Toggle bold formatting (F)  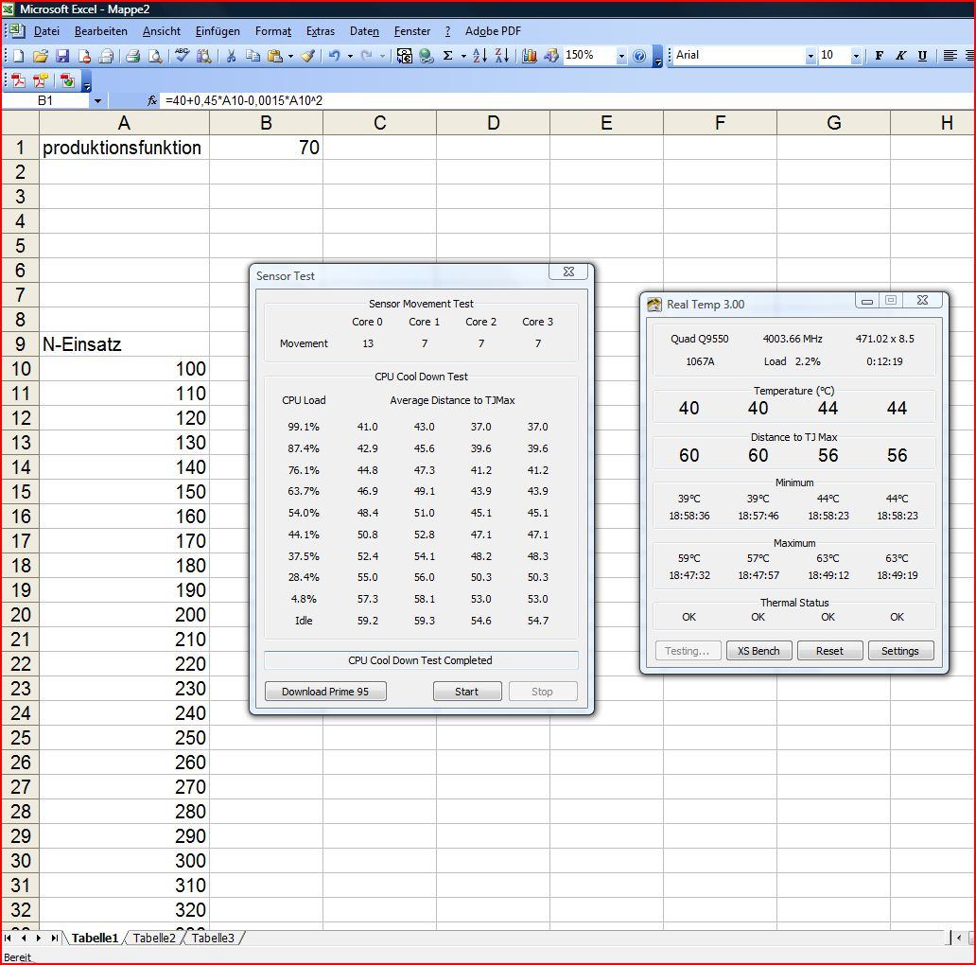pos(879,56)
